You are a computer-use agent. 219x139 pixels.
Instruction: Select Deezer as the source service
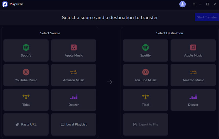(74, 100)
